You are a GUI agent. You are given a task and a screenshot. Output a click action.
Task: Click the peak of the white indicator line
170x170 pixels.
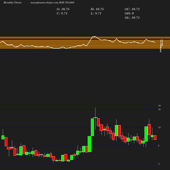tap(95, 36)
